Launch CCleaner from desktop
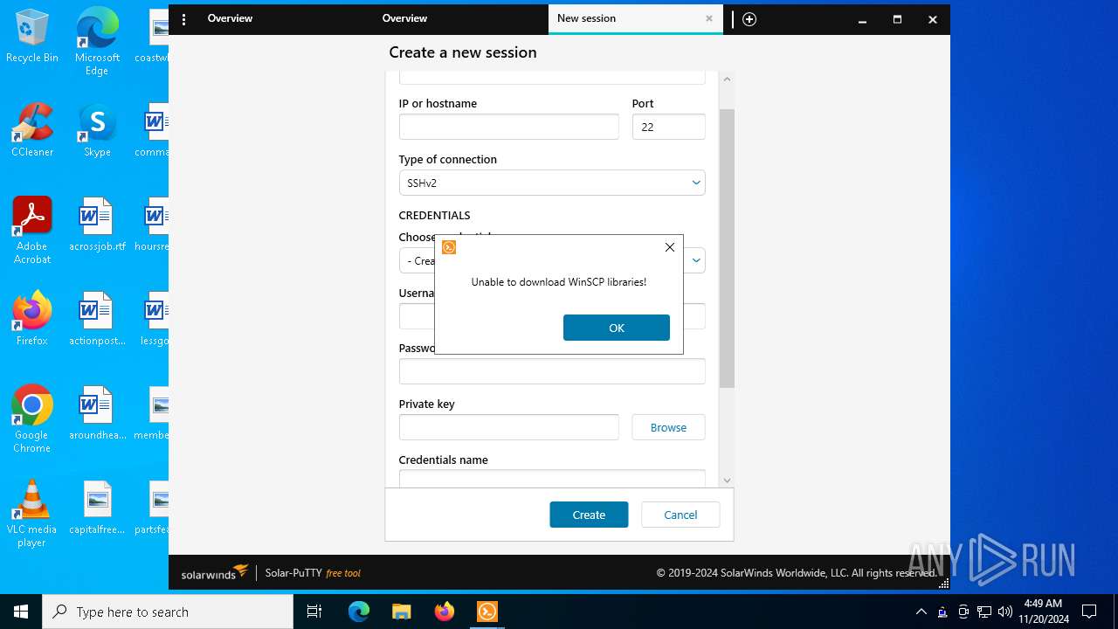1118x629 pixels. [32, 130]
